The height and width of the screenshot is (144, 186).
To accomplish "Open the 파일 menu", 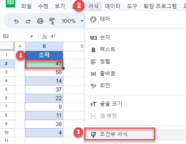I will click(26, 6).
